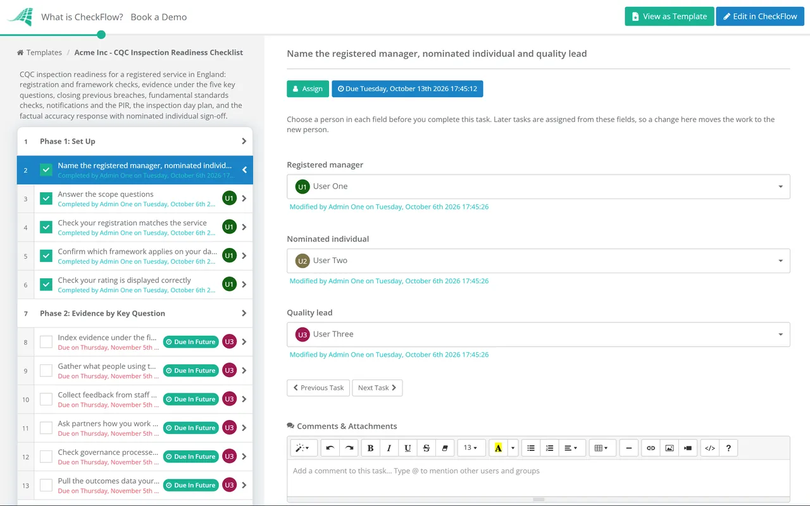Open the editor help question mark
The width and height of the screenshot is (810, 506).
click(x=728, y=448)
